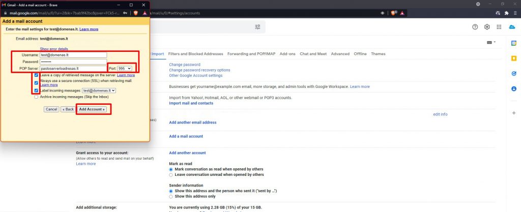This screenshot has width=521, height=212.
Task: Open Brave extensions puzzle icon
Action: coord(506,13)
